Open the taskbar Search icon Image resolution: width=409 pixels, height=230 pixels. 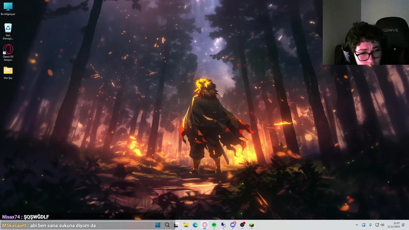click(167, 225)
